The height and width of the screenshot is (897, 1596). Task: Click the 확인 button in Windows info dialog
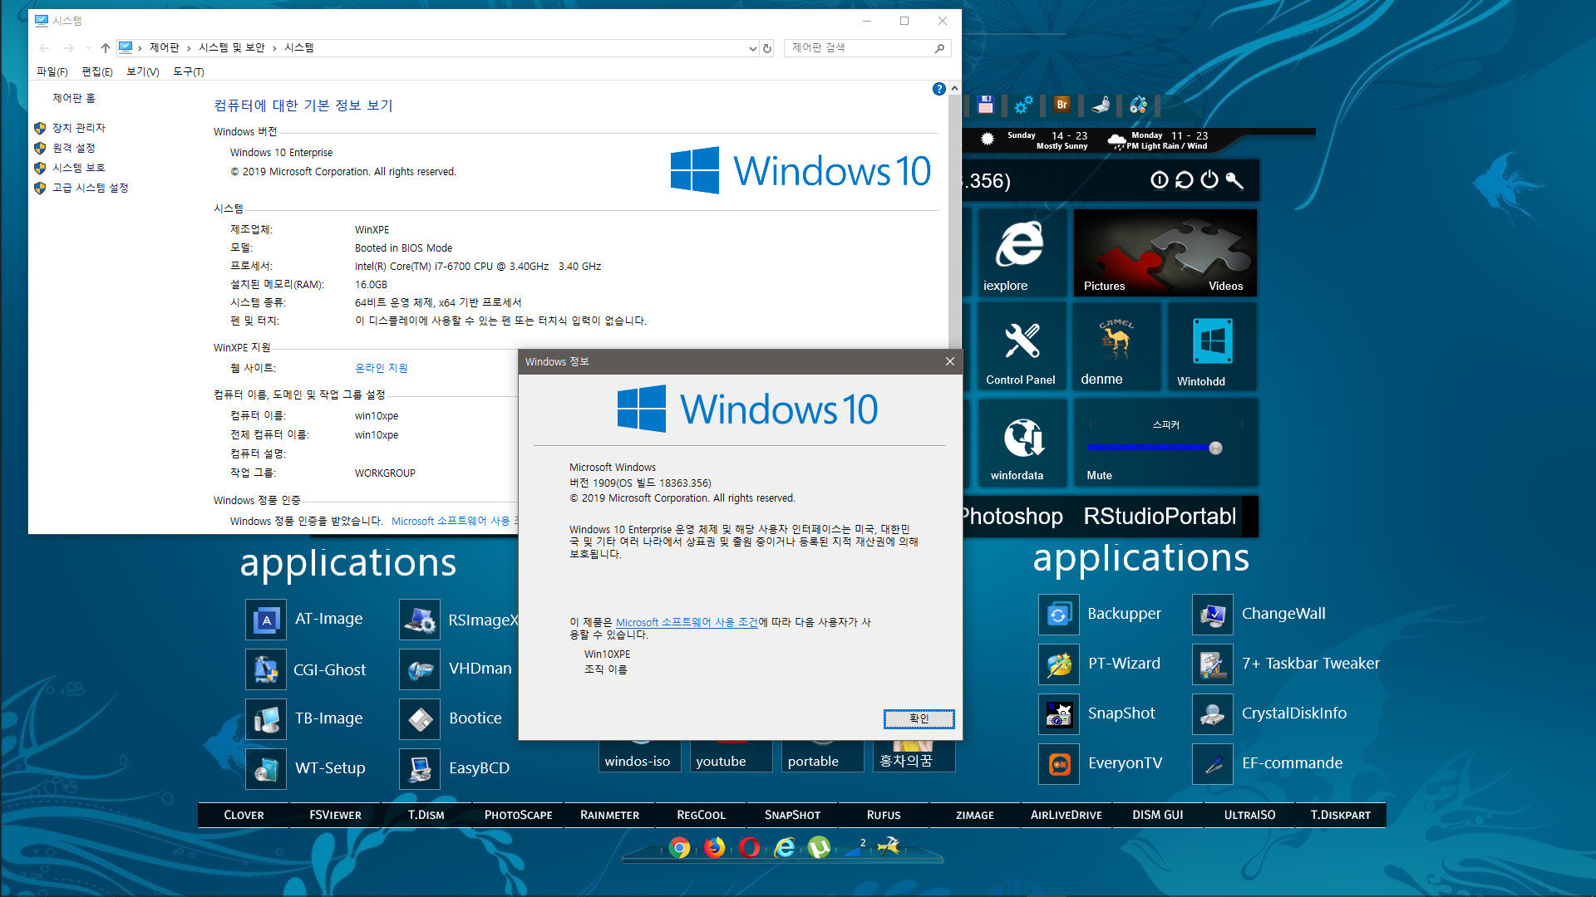[x=919, y=718]
